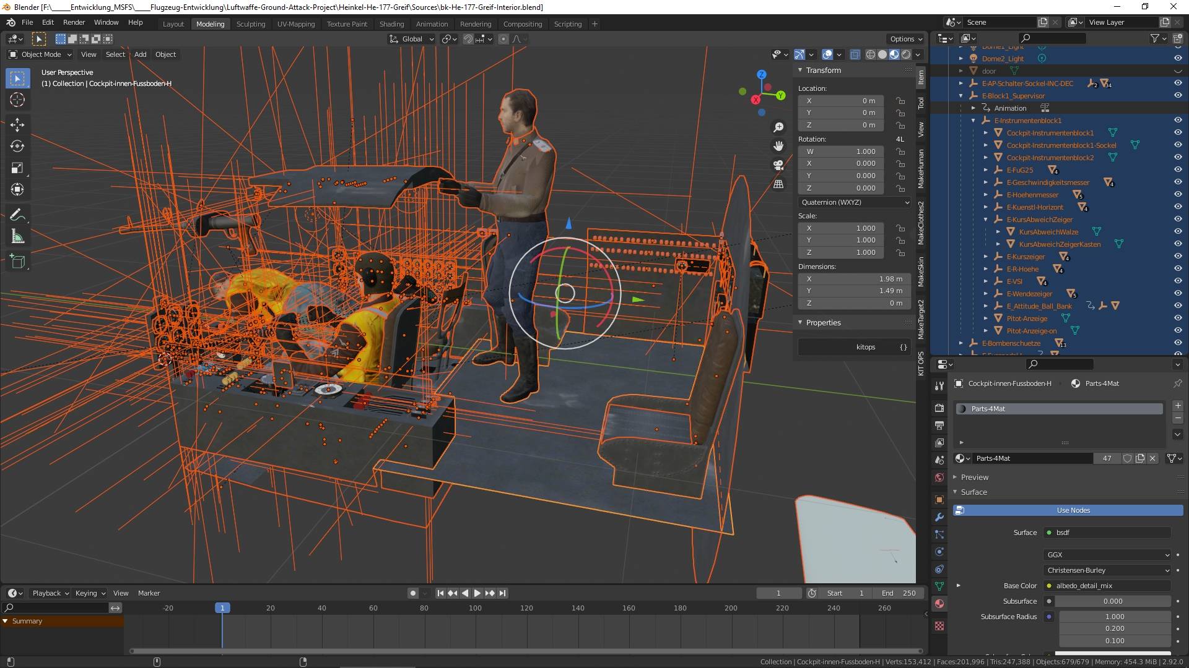The image size is (1189, 668).
Task: Hide E-Hoehenmesser in the outliner
Action: coord(1177,195)
